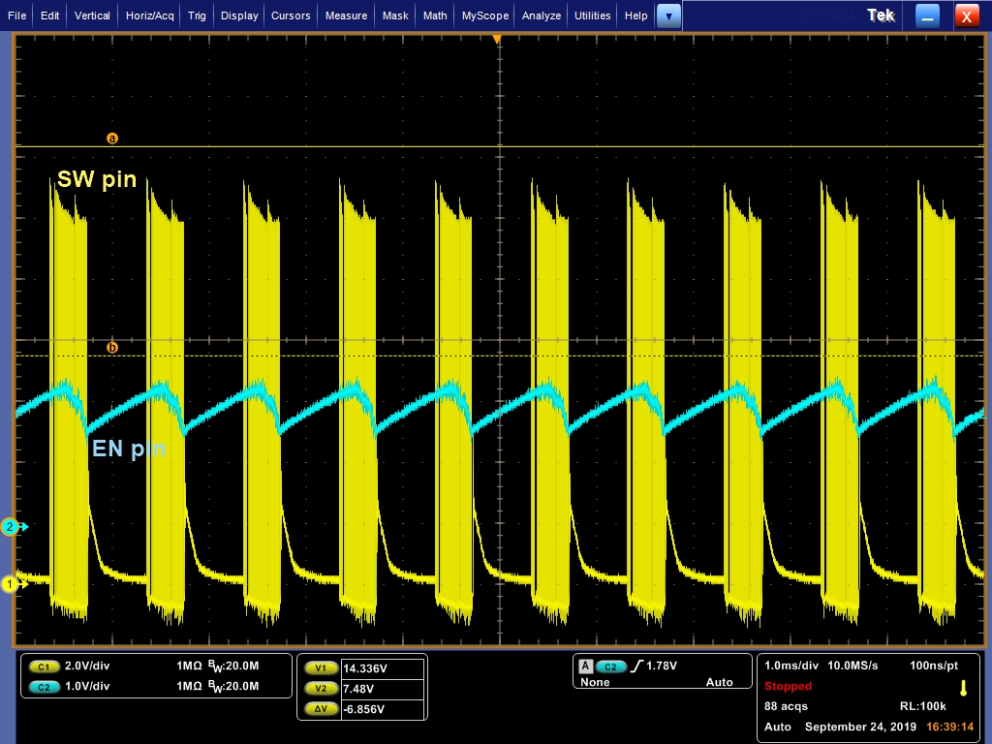The image size is (992, 744).
Task: Open the Mask menu
Action: [x=395, y=15]
